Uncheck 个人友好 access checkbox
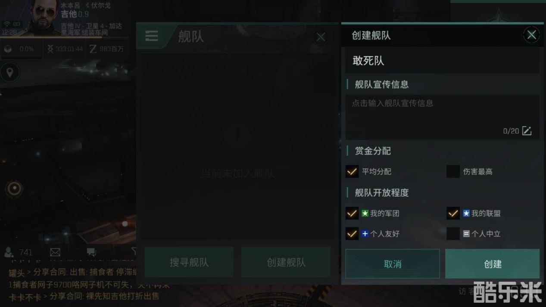This screenshot has height=307, width=546. pyautogui.click(x=352, y=234)
